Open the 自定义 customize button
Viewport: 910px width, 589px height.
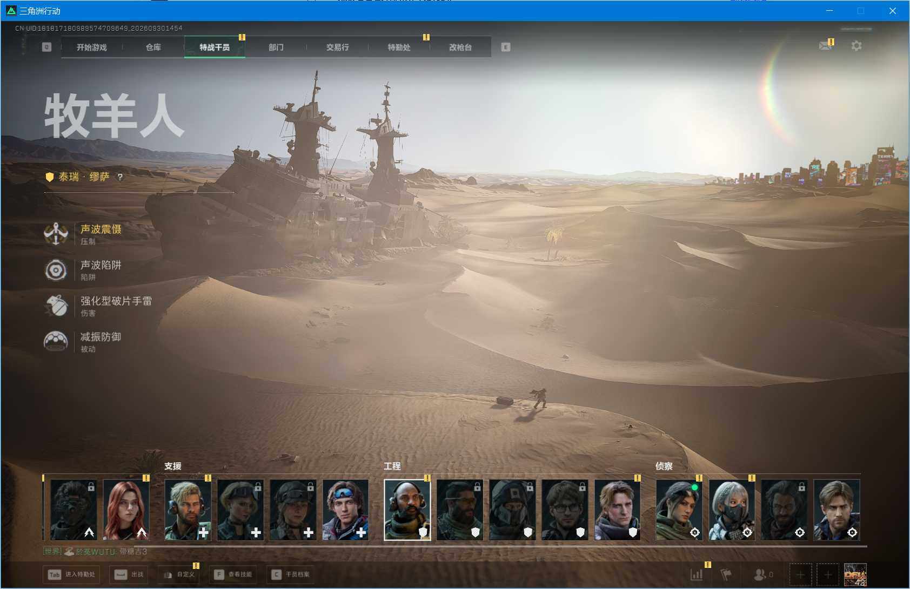click(178, 574)
